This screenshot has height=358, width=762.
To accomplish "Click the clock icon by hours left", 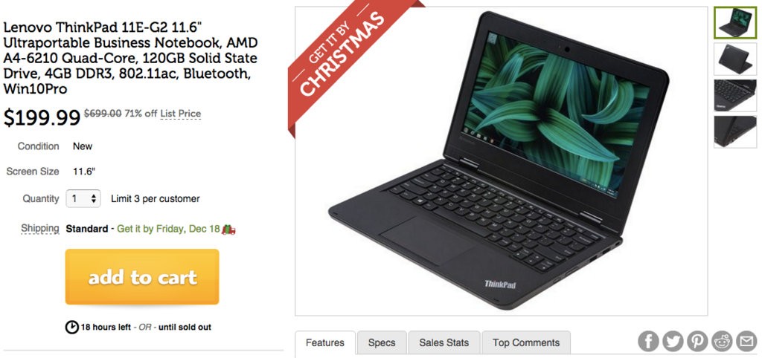I will (x=71, y=327).
